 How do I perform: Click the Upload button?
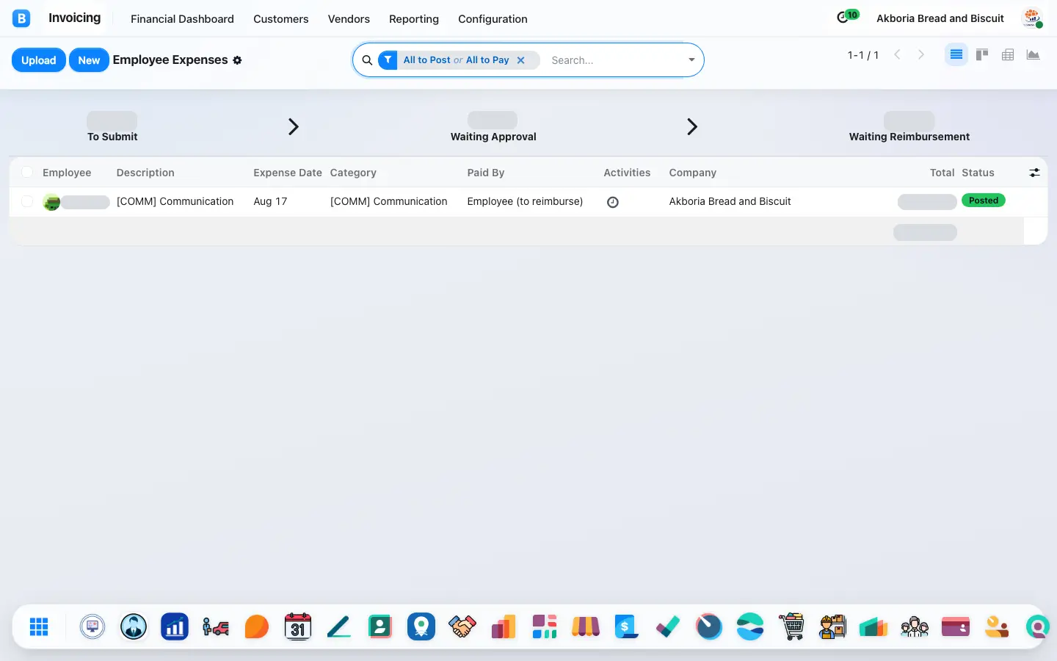coord(39,60)
